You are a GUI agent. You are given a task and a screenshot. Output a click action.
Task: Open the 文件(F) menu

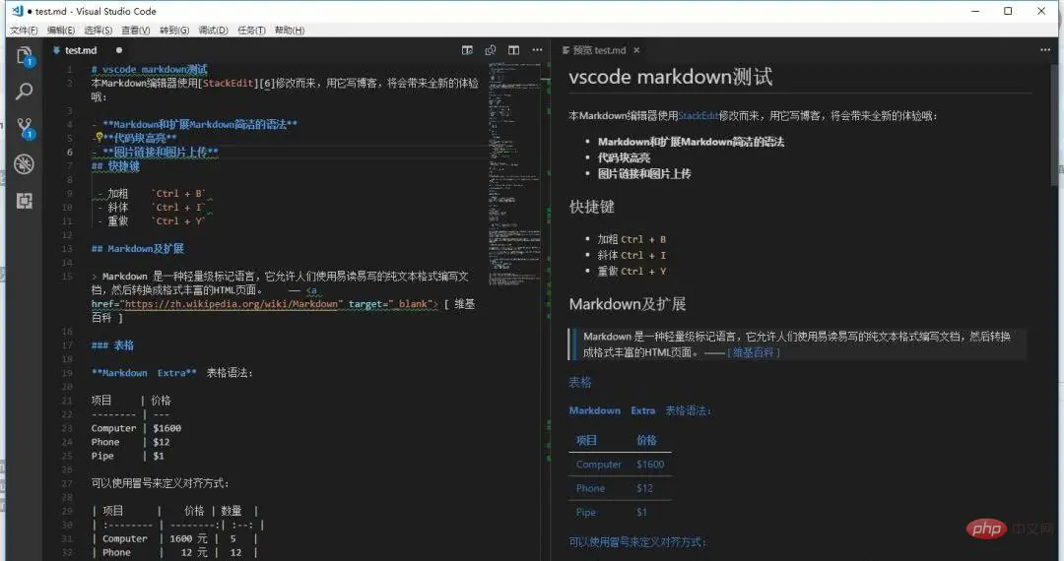click(x=24, y=31)
